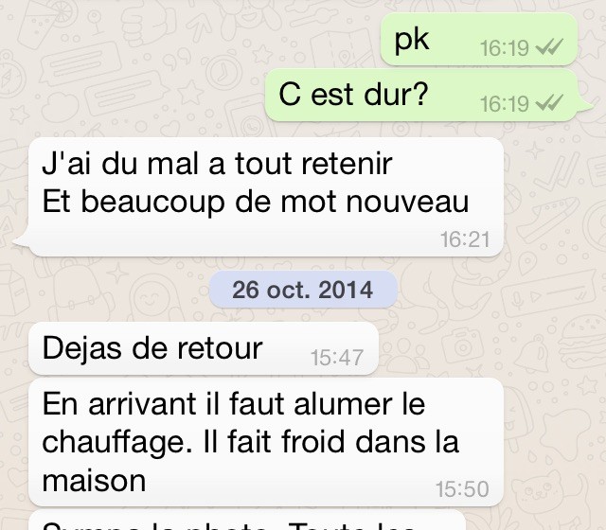Tap the 16:21 timestamp on the received message
Screen dimensions: 606x530
point(465,239)
